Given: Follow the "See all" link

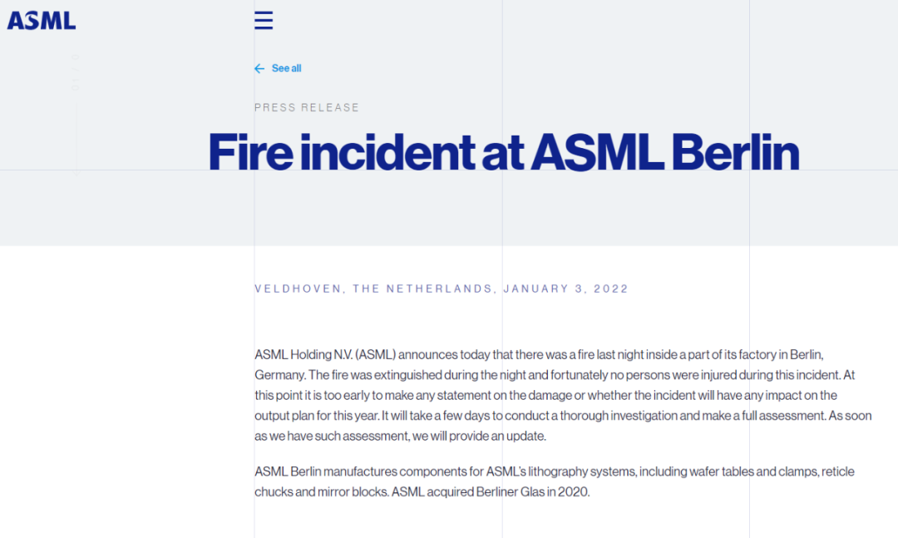Looking at the screenshot, I should 286,68.
